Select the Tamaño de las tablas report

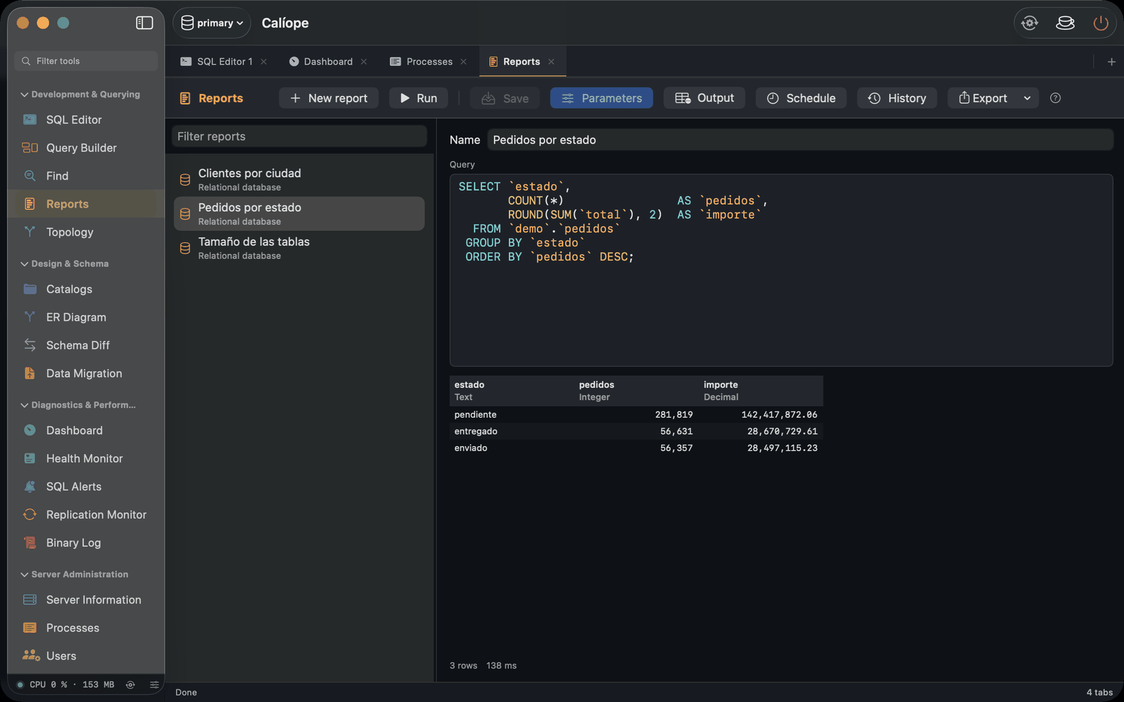(x=299, y=248)
